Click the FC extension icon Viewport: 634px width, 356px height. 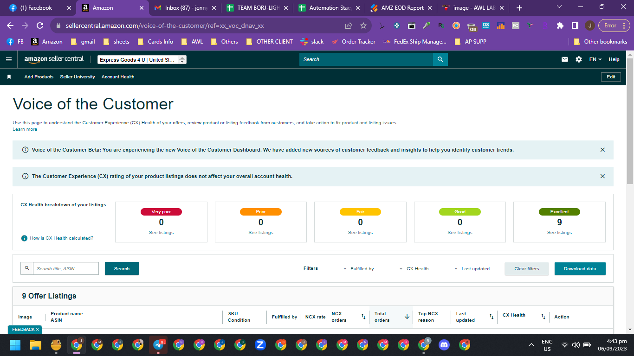coord(516,26)
